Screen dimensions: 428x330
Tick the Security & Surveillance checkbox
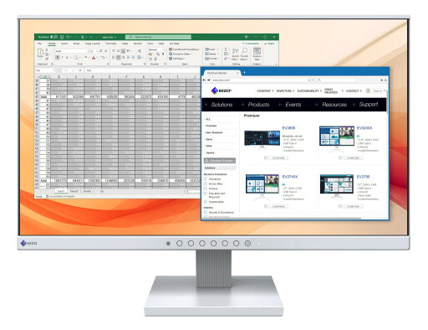click(206, 213)
